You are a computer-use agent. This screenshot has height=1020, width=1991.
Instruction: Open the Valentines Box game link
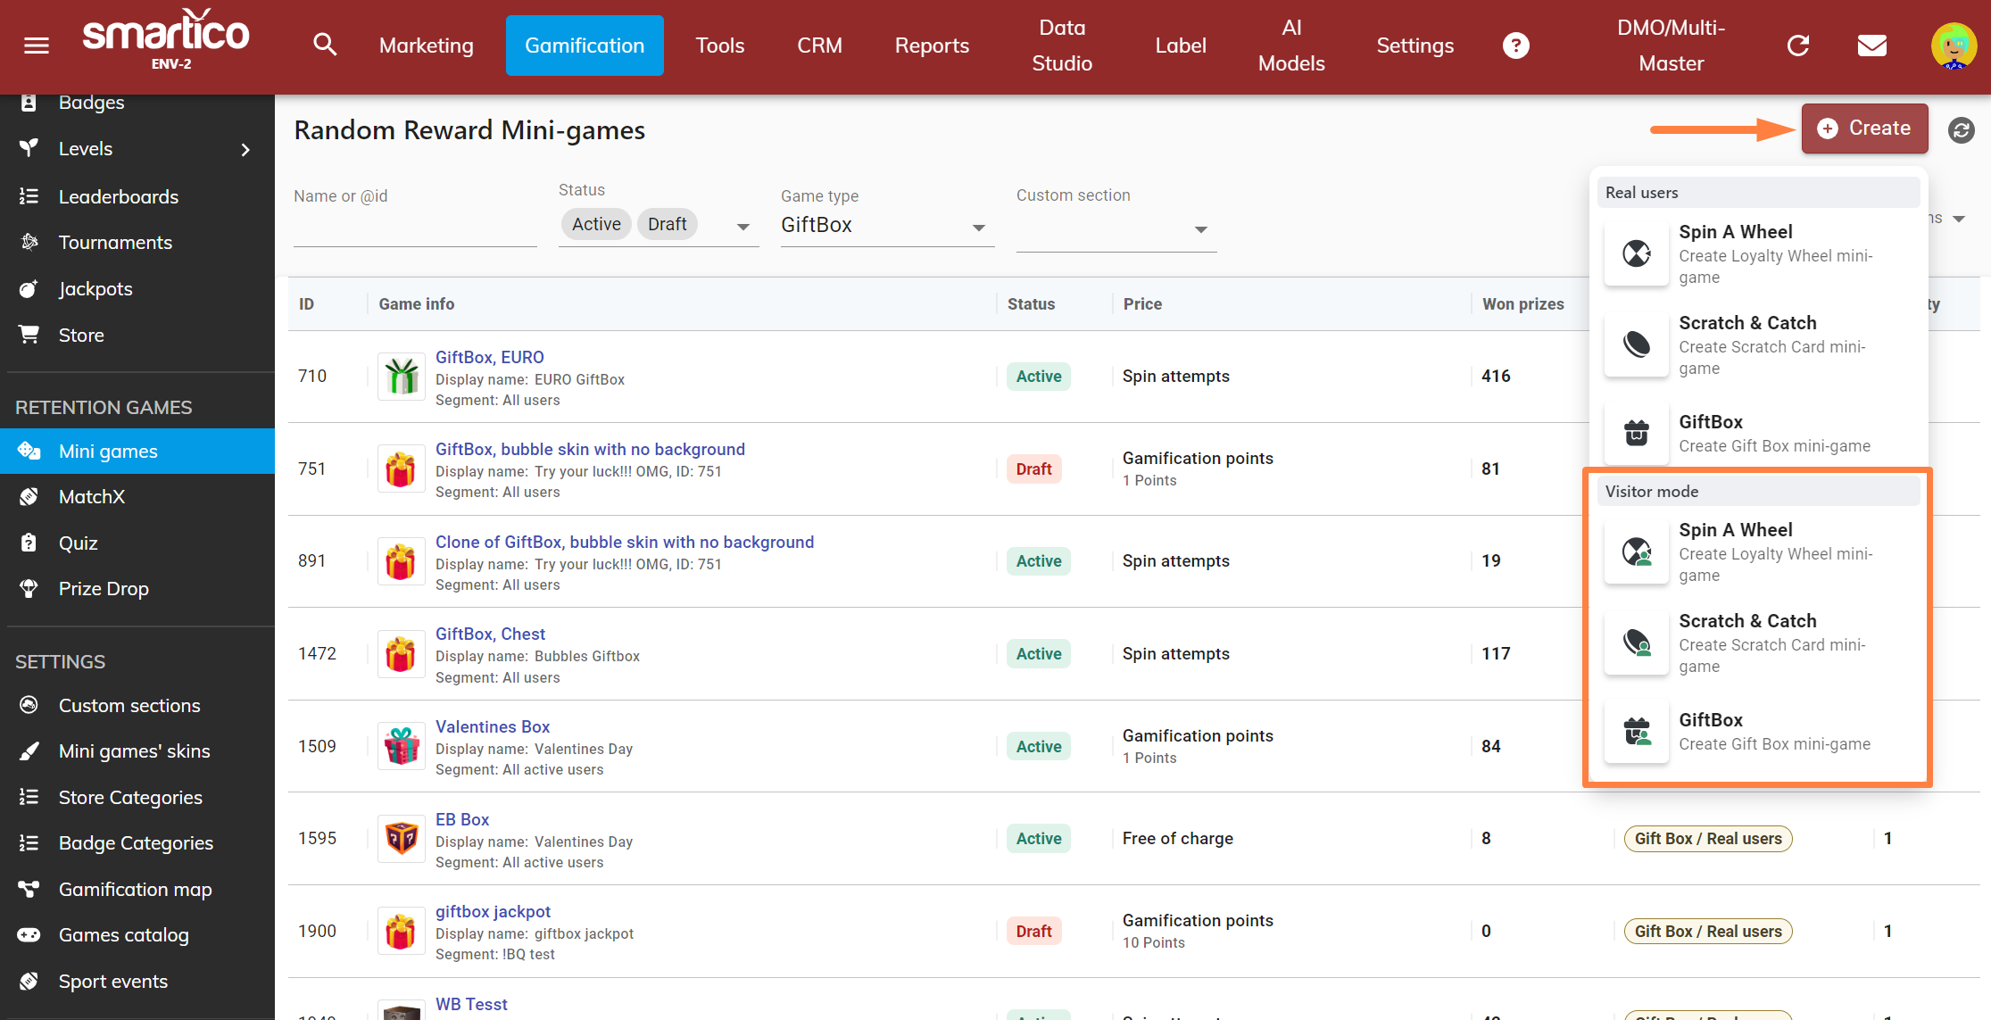[492, 726]
